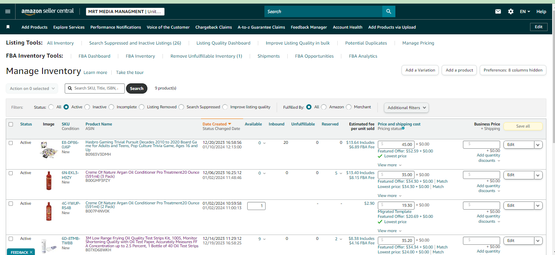Image resolution: width=555 pixels, height=255 pixels.
Task: Open Remove Unfulfillable Inventory link
Action: [x=206, y=56]
